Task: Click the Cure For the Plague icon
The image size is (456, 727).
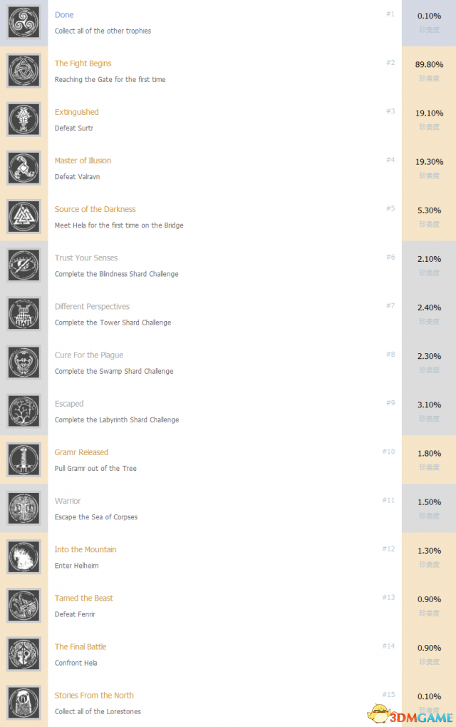Action: point(24,362)
